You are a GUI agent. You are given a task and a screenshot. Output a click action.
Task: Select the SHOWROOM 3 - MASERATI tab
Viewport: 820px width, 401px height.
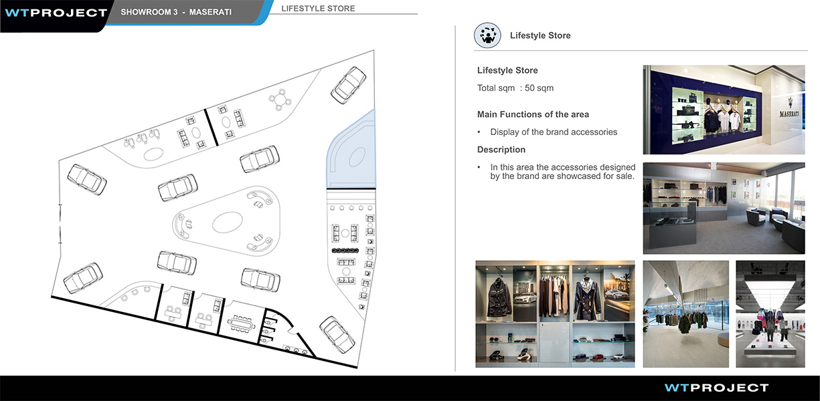pos(176,13)
